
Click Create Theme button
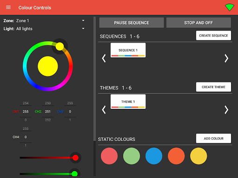(x=213, y=87)
